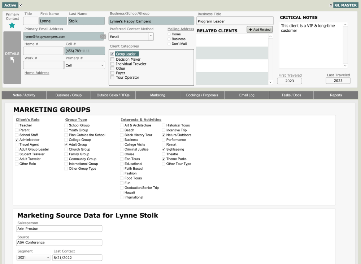Select the Business mailing address option
The width and height of the screenshot is (361, 264).
[x=169, y=39]
